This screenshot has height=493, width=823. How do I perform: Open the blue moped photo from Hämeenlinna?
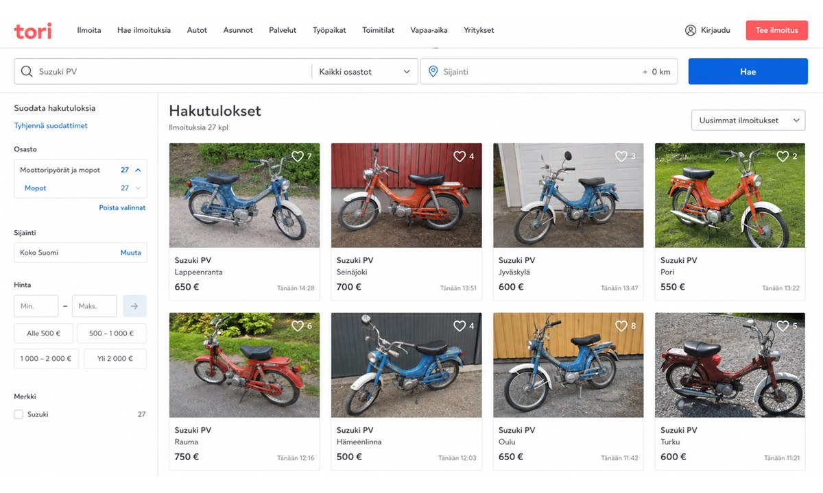[x=406, y=365]
